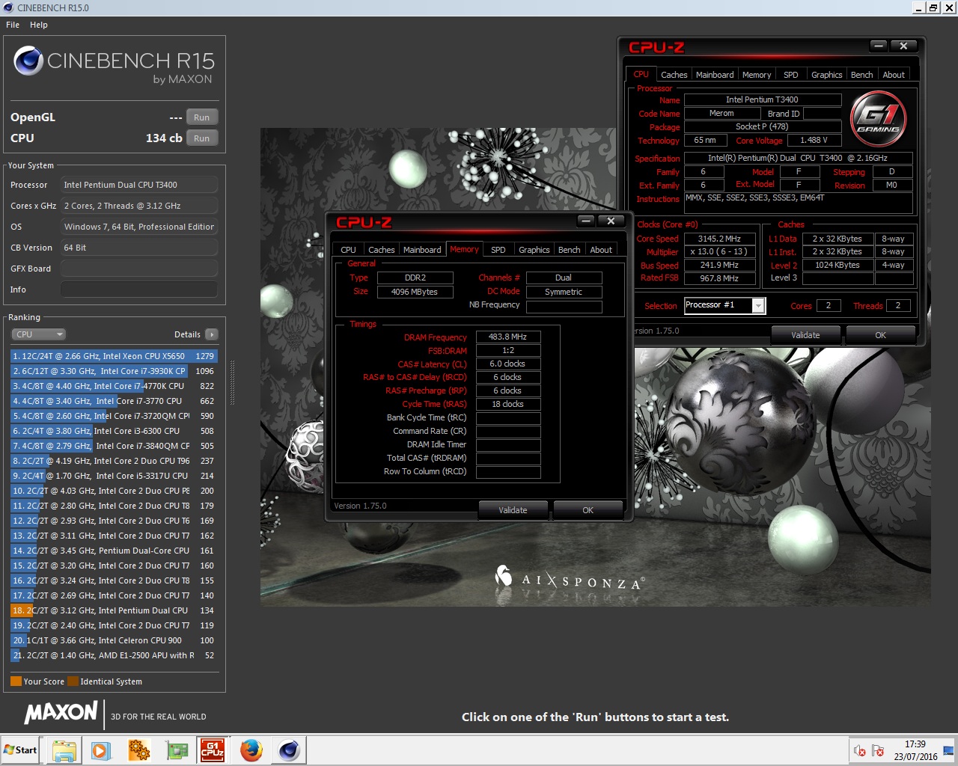Screen dimensions: 958x766
Task: Switch to the CPU-Z G1 taskbar icon
Action: click(213, 750)
